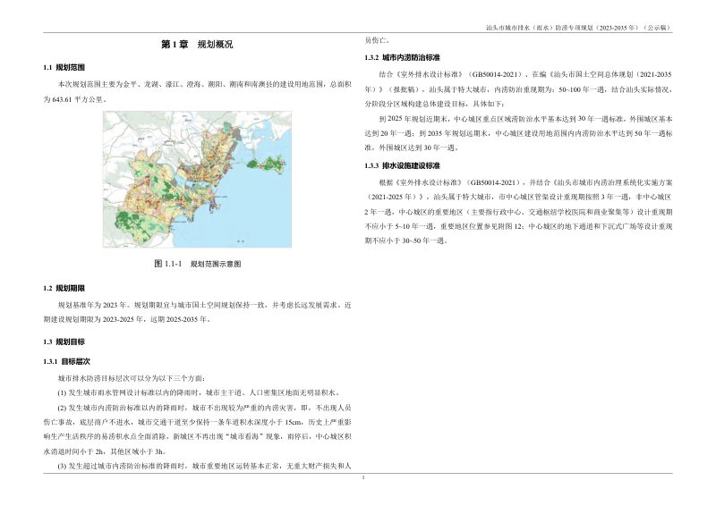This screenshot has height=506, width=716.
Task: Select the heading "1.3 规划目标"
Action: pos(64,342)
